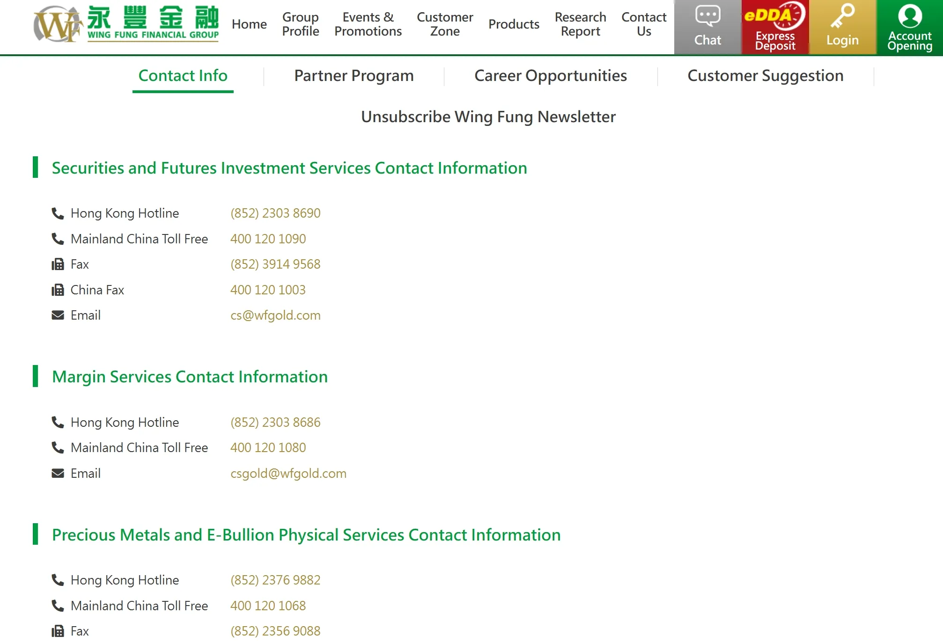This screenshot has width=943, height=643.
Task: Click phone icon beside Securities Hong Kong Hotline
Action: (x=58, y=213)
